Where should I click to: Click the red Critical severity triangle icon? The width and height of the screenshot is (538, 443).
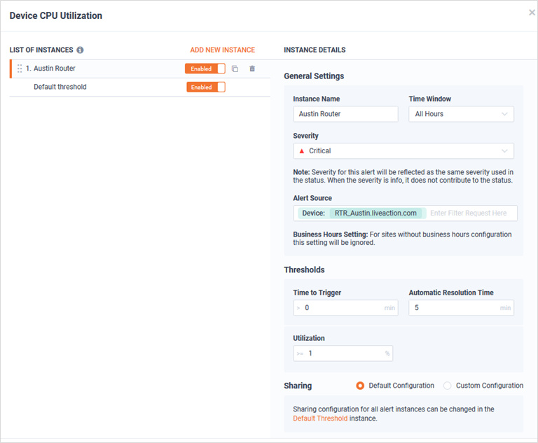coord(302,151)
